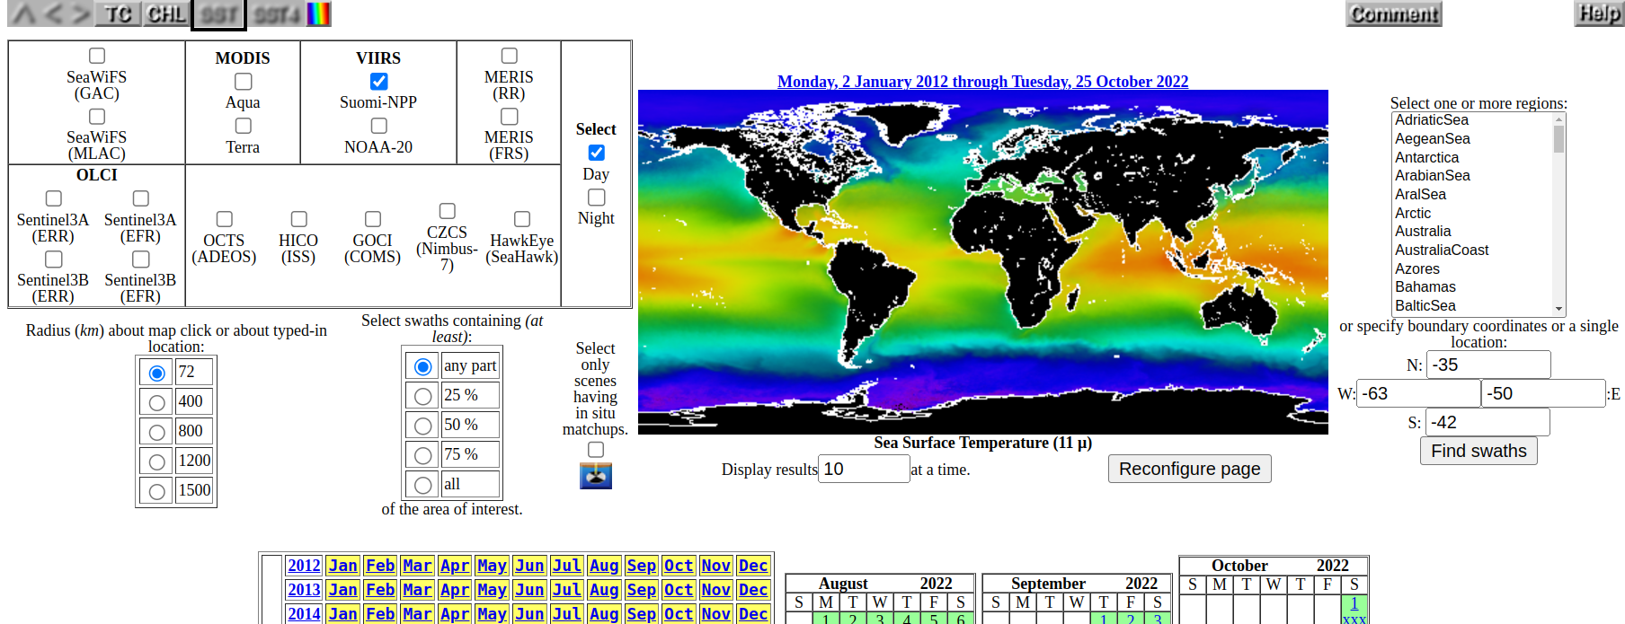Click the up arrow navigation icon
1625x624 pixels.
click(x=24, y=14)
